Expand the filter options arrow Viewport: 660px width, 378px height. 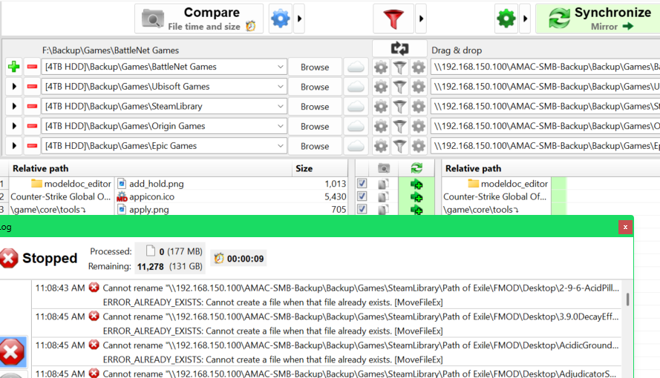(421, 19)
